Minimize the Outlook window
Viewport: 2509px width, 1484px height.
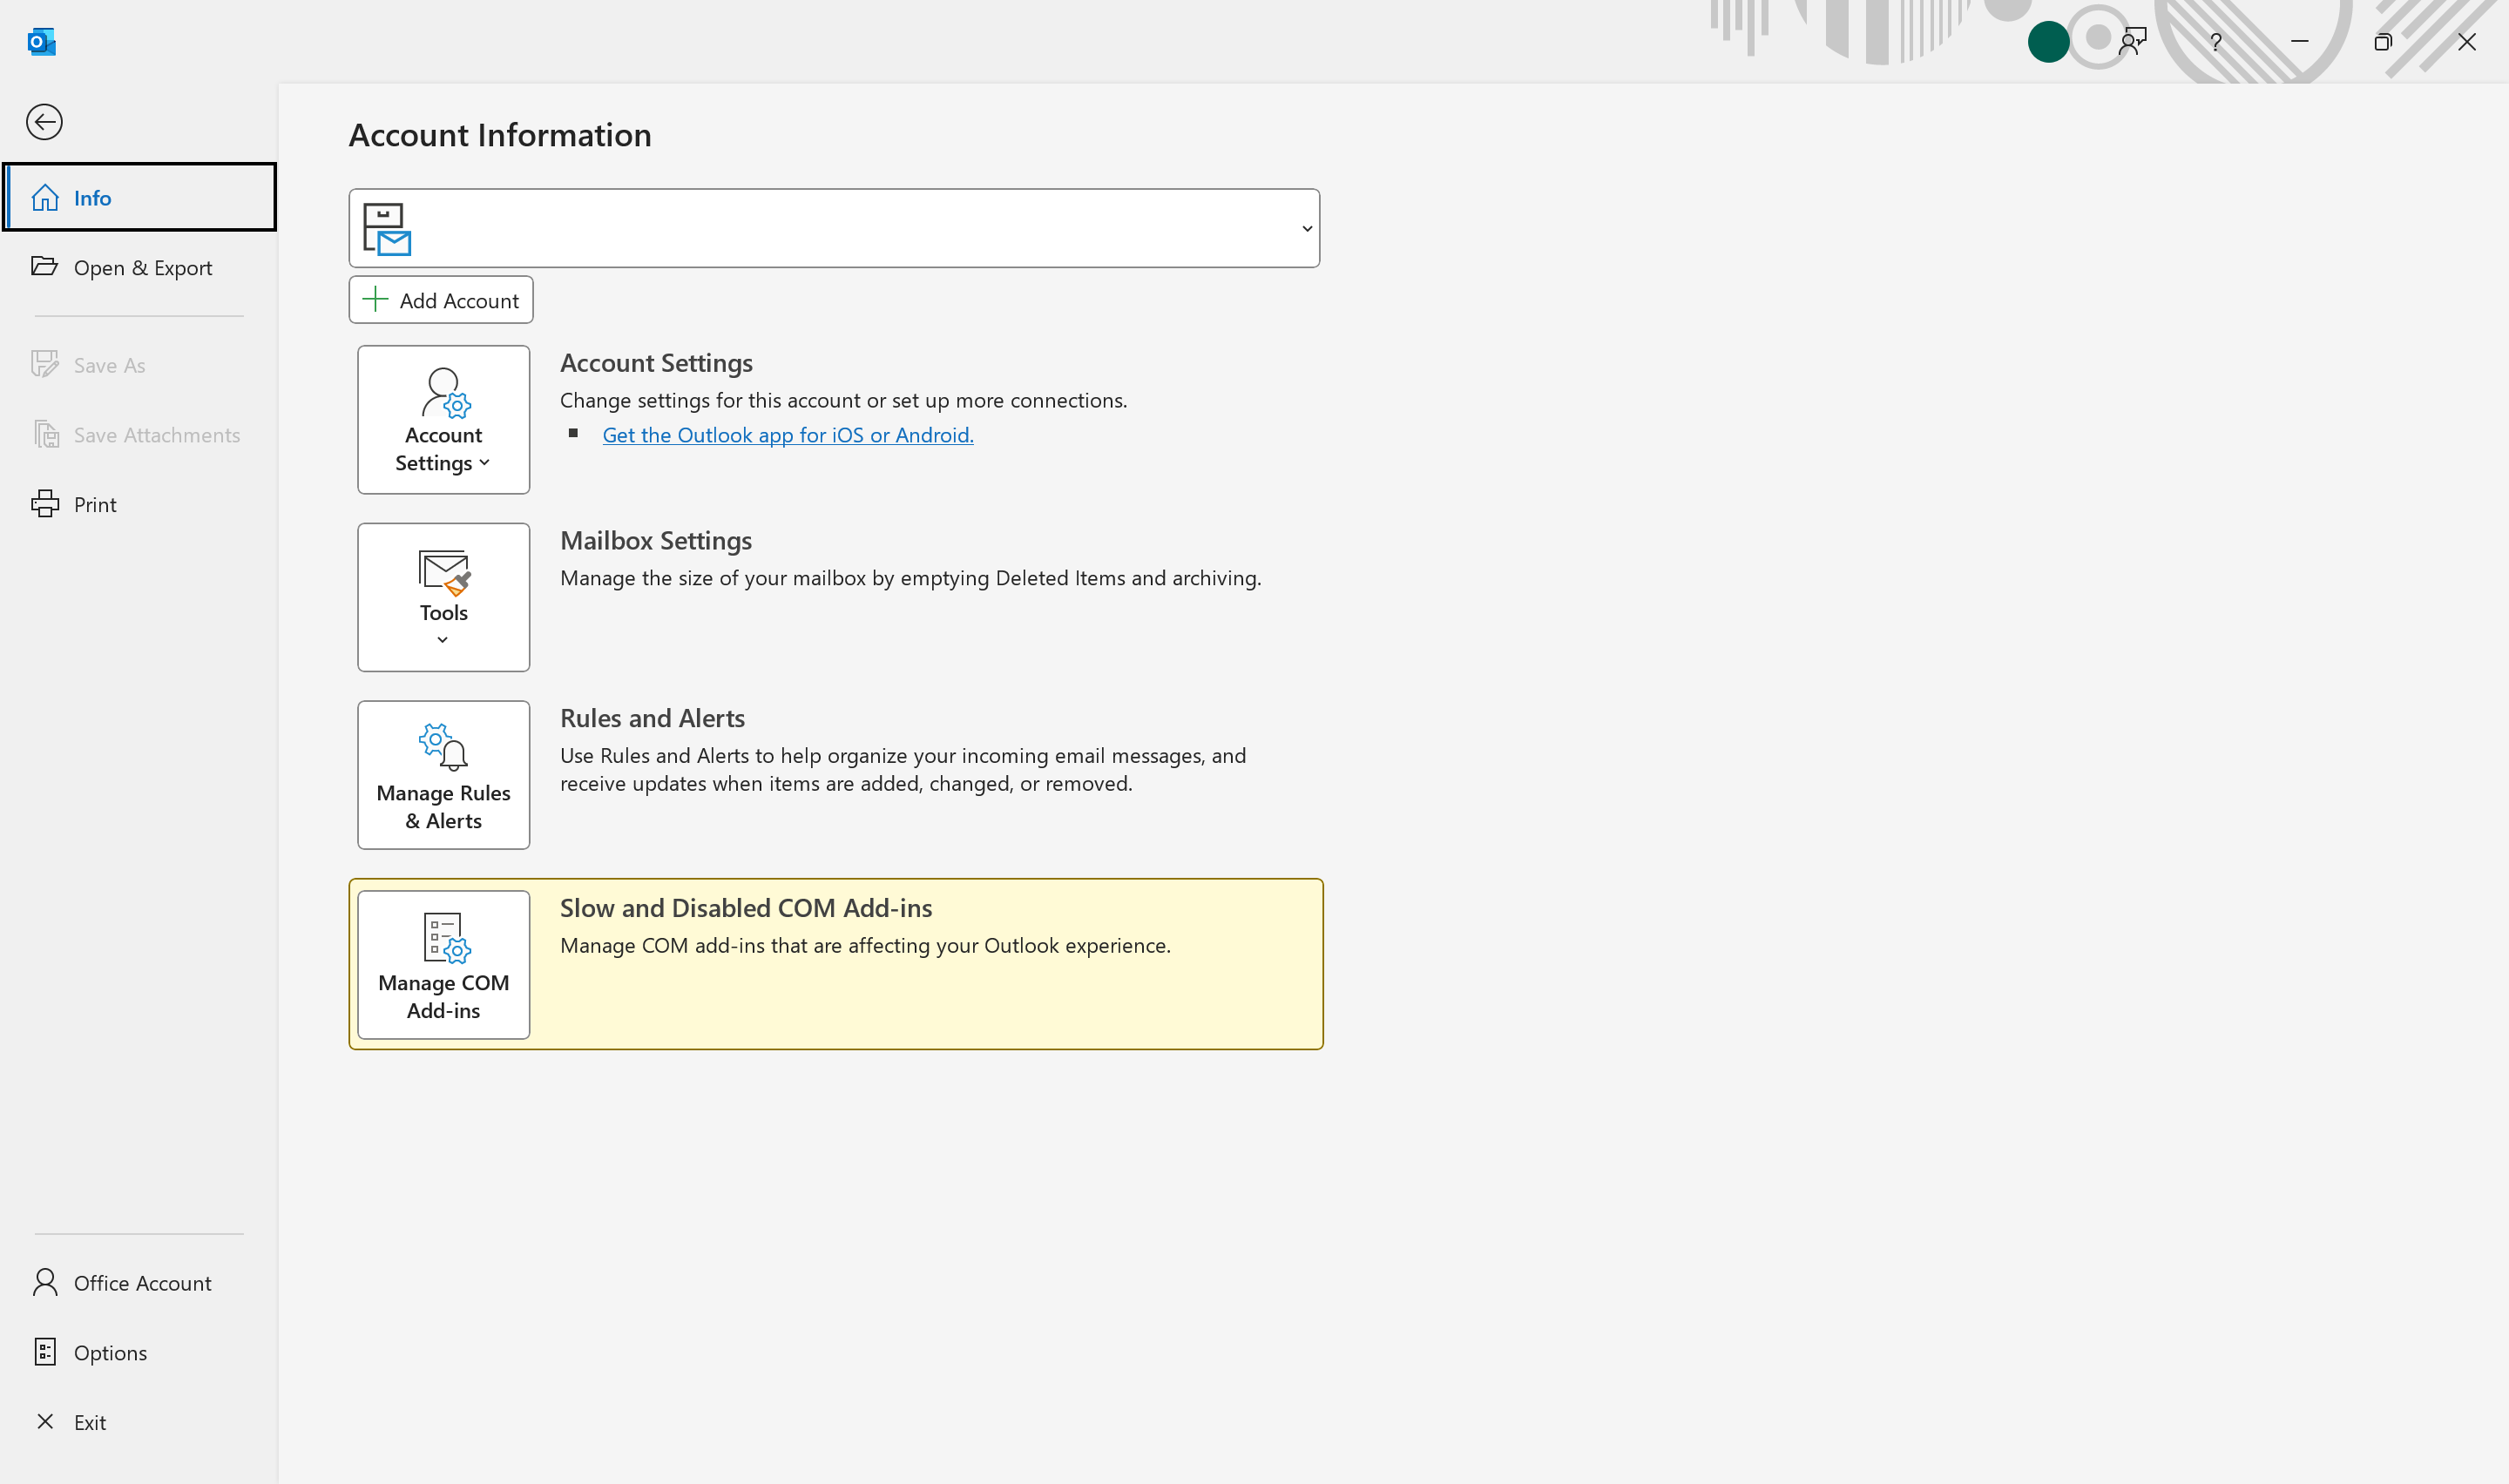click(2300, 42)
